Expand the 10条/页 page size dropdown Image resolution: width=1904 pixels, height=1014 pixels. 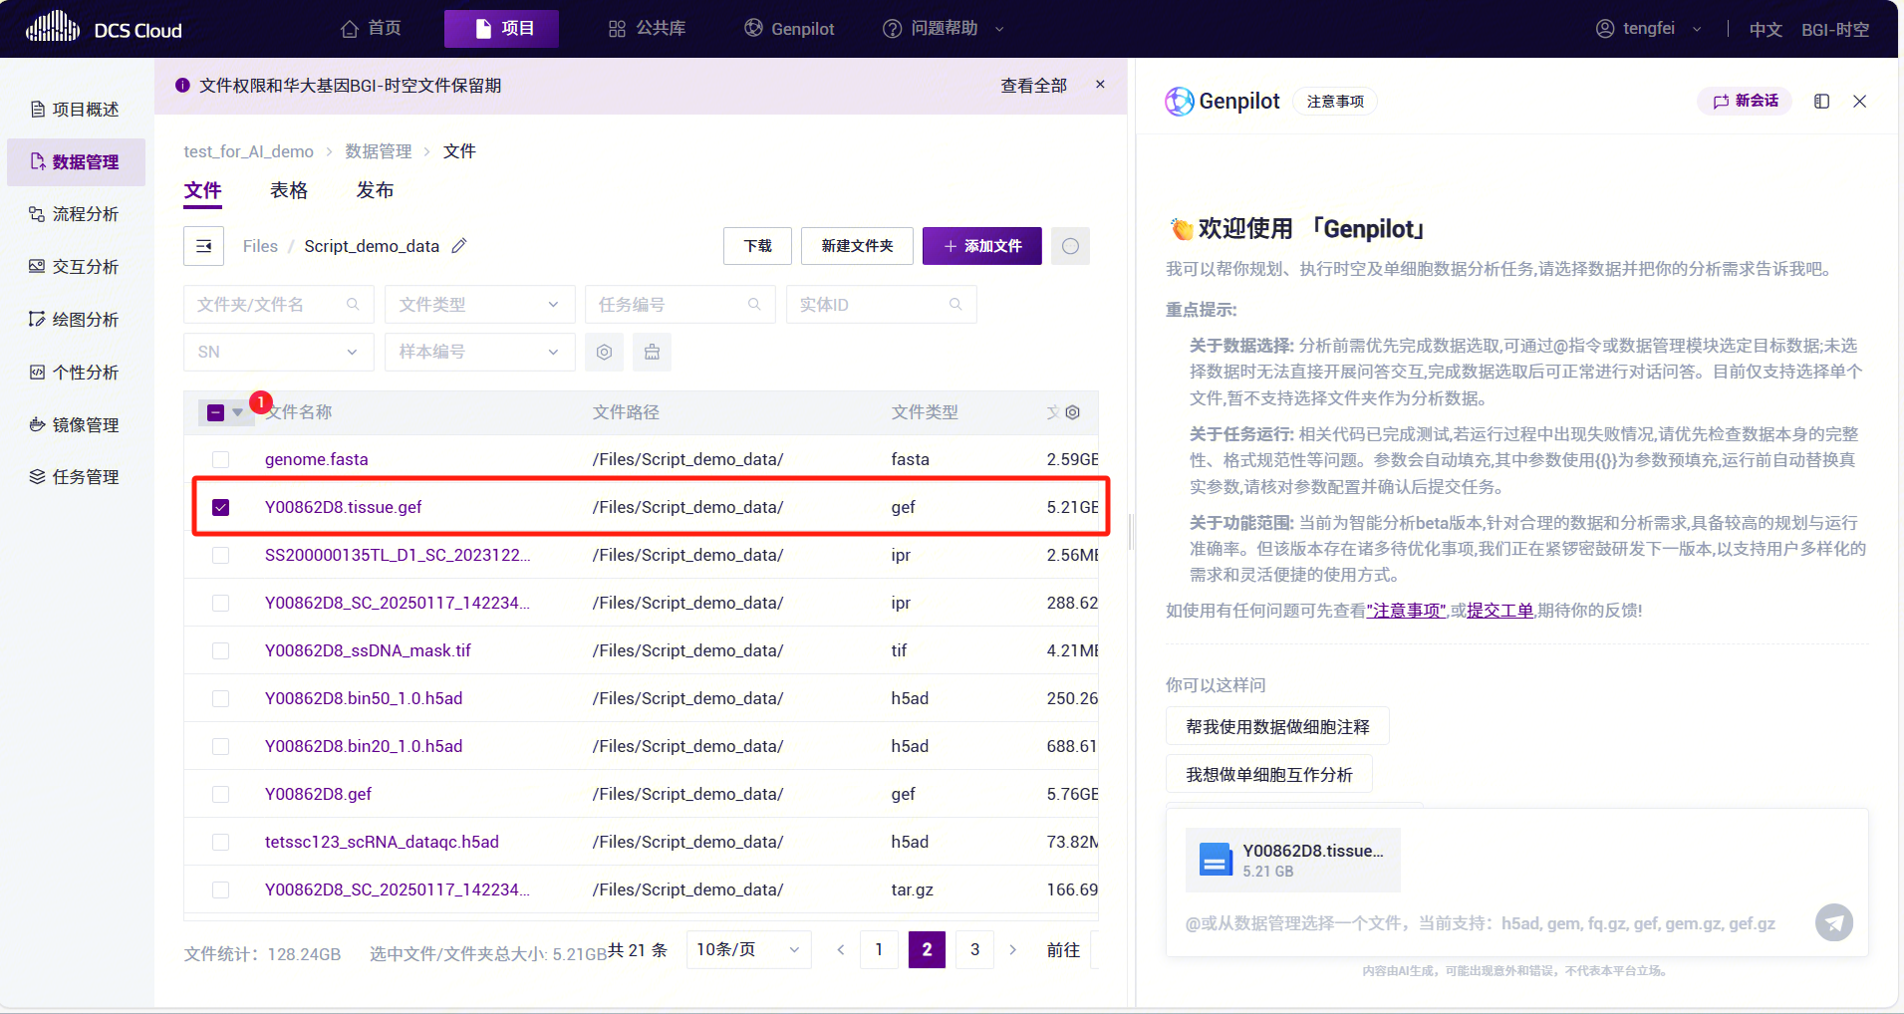[x=747, y=950]
